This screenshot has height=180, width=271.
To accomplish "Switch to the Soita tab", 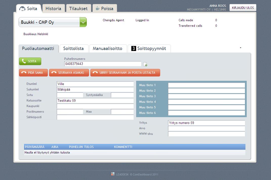I will click(x=29, y=8).
